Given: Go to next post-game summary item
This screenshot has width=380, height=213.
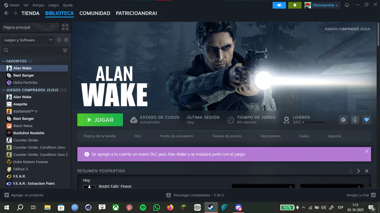Looking at the screenshot, I should point(358,171).
